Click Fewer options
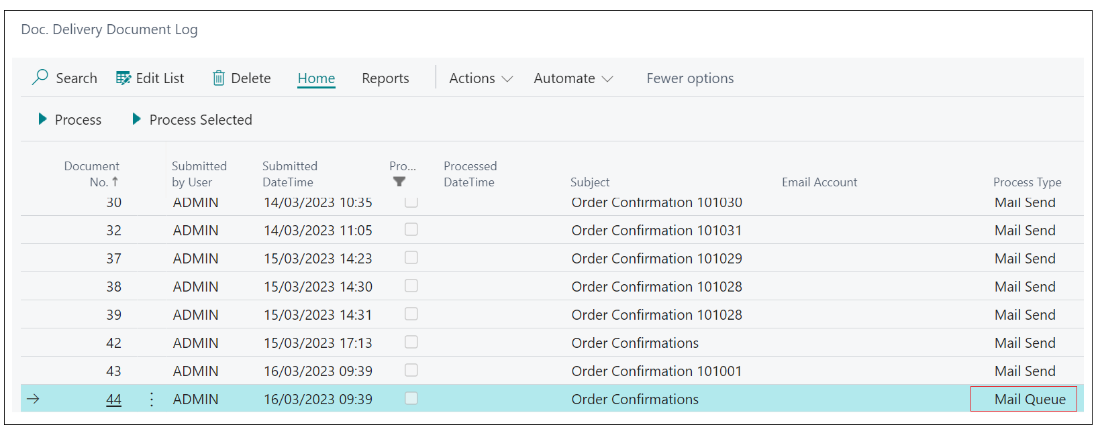 point(690,78)
